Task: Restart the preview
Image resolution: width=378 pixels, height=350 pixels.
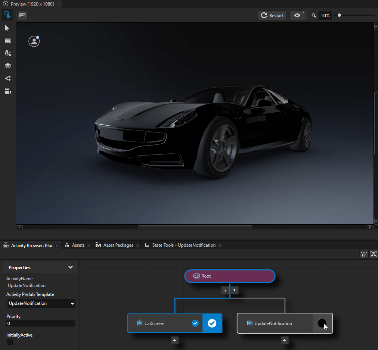Action: pyautogui.click(x=272, y=15)
